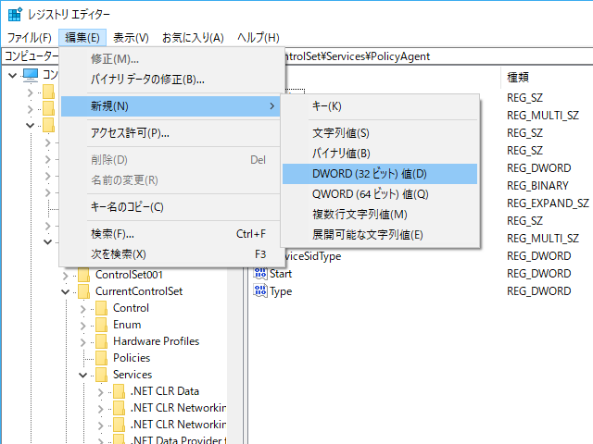This screenshot has width=593, height=444.
Task: Select the Policies tree item
Action: 132,358
